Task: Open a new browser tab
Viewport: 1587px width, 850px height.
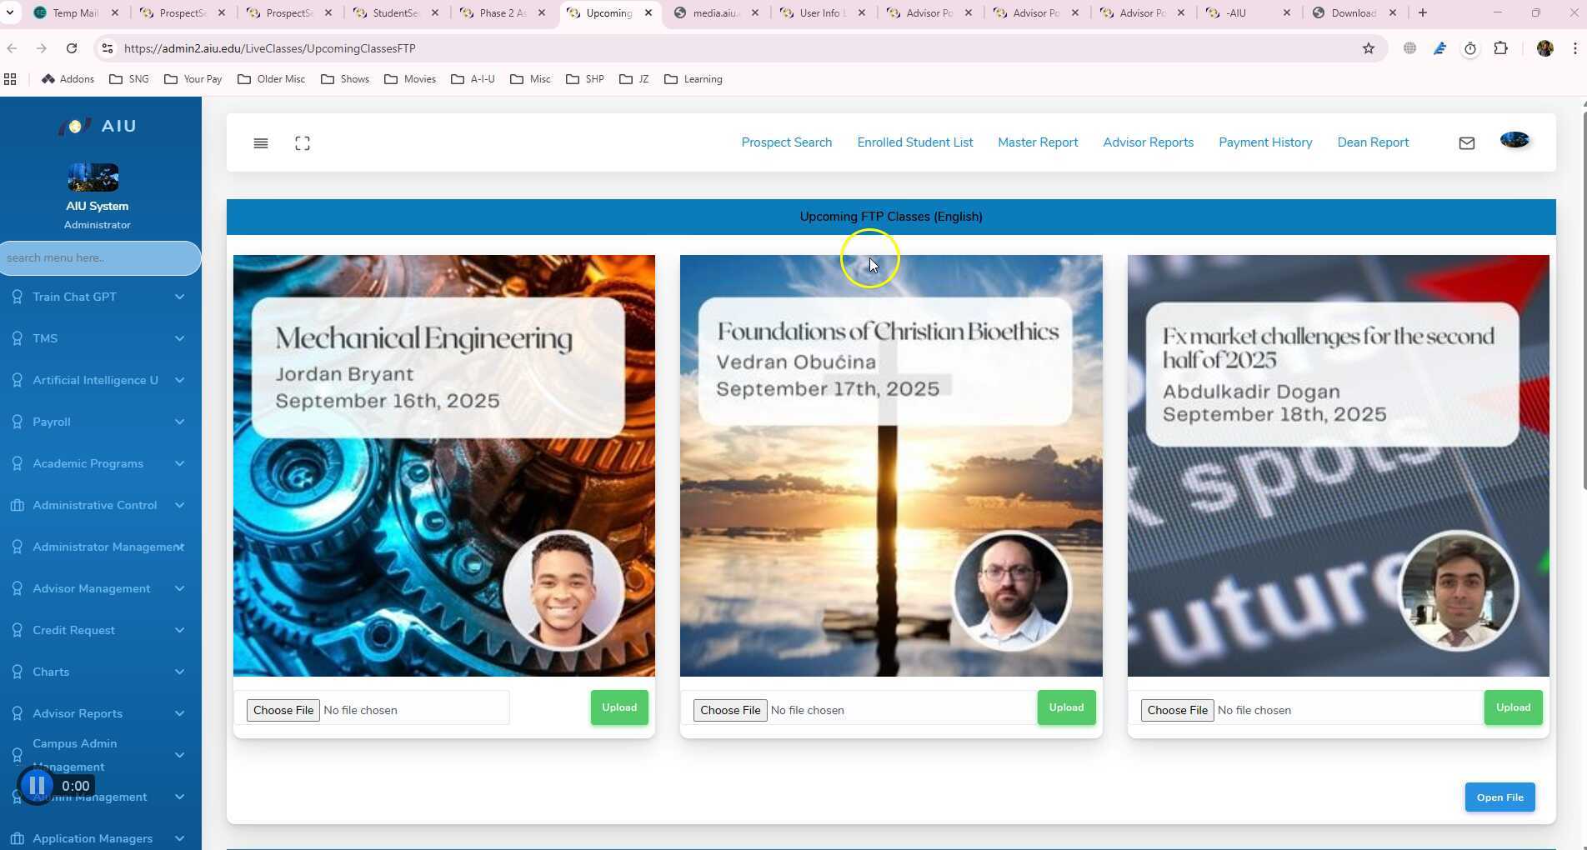Action: (x=1423, y=12)
